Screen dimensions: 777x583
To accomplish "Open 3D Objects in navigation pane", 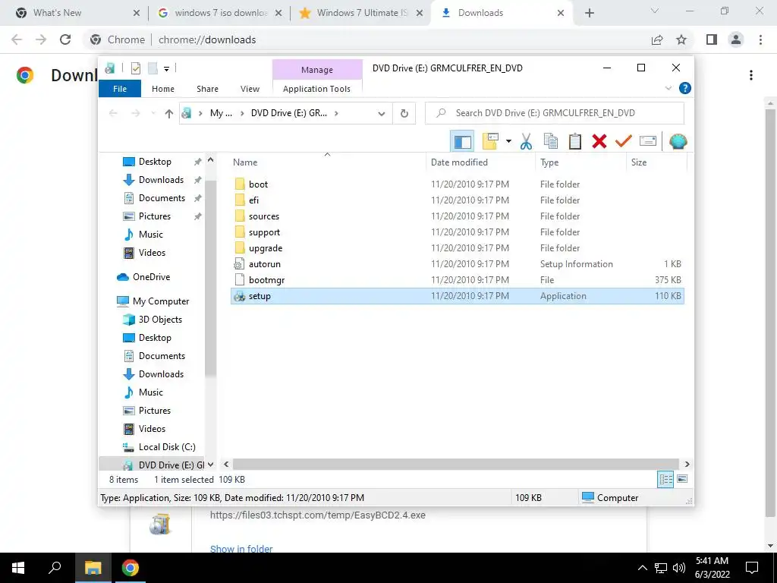I will (x=160, y=320).
